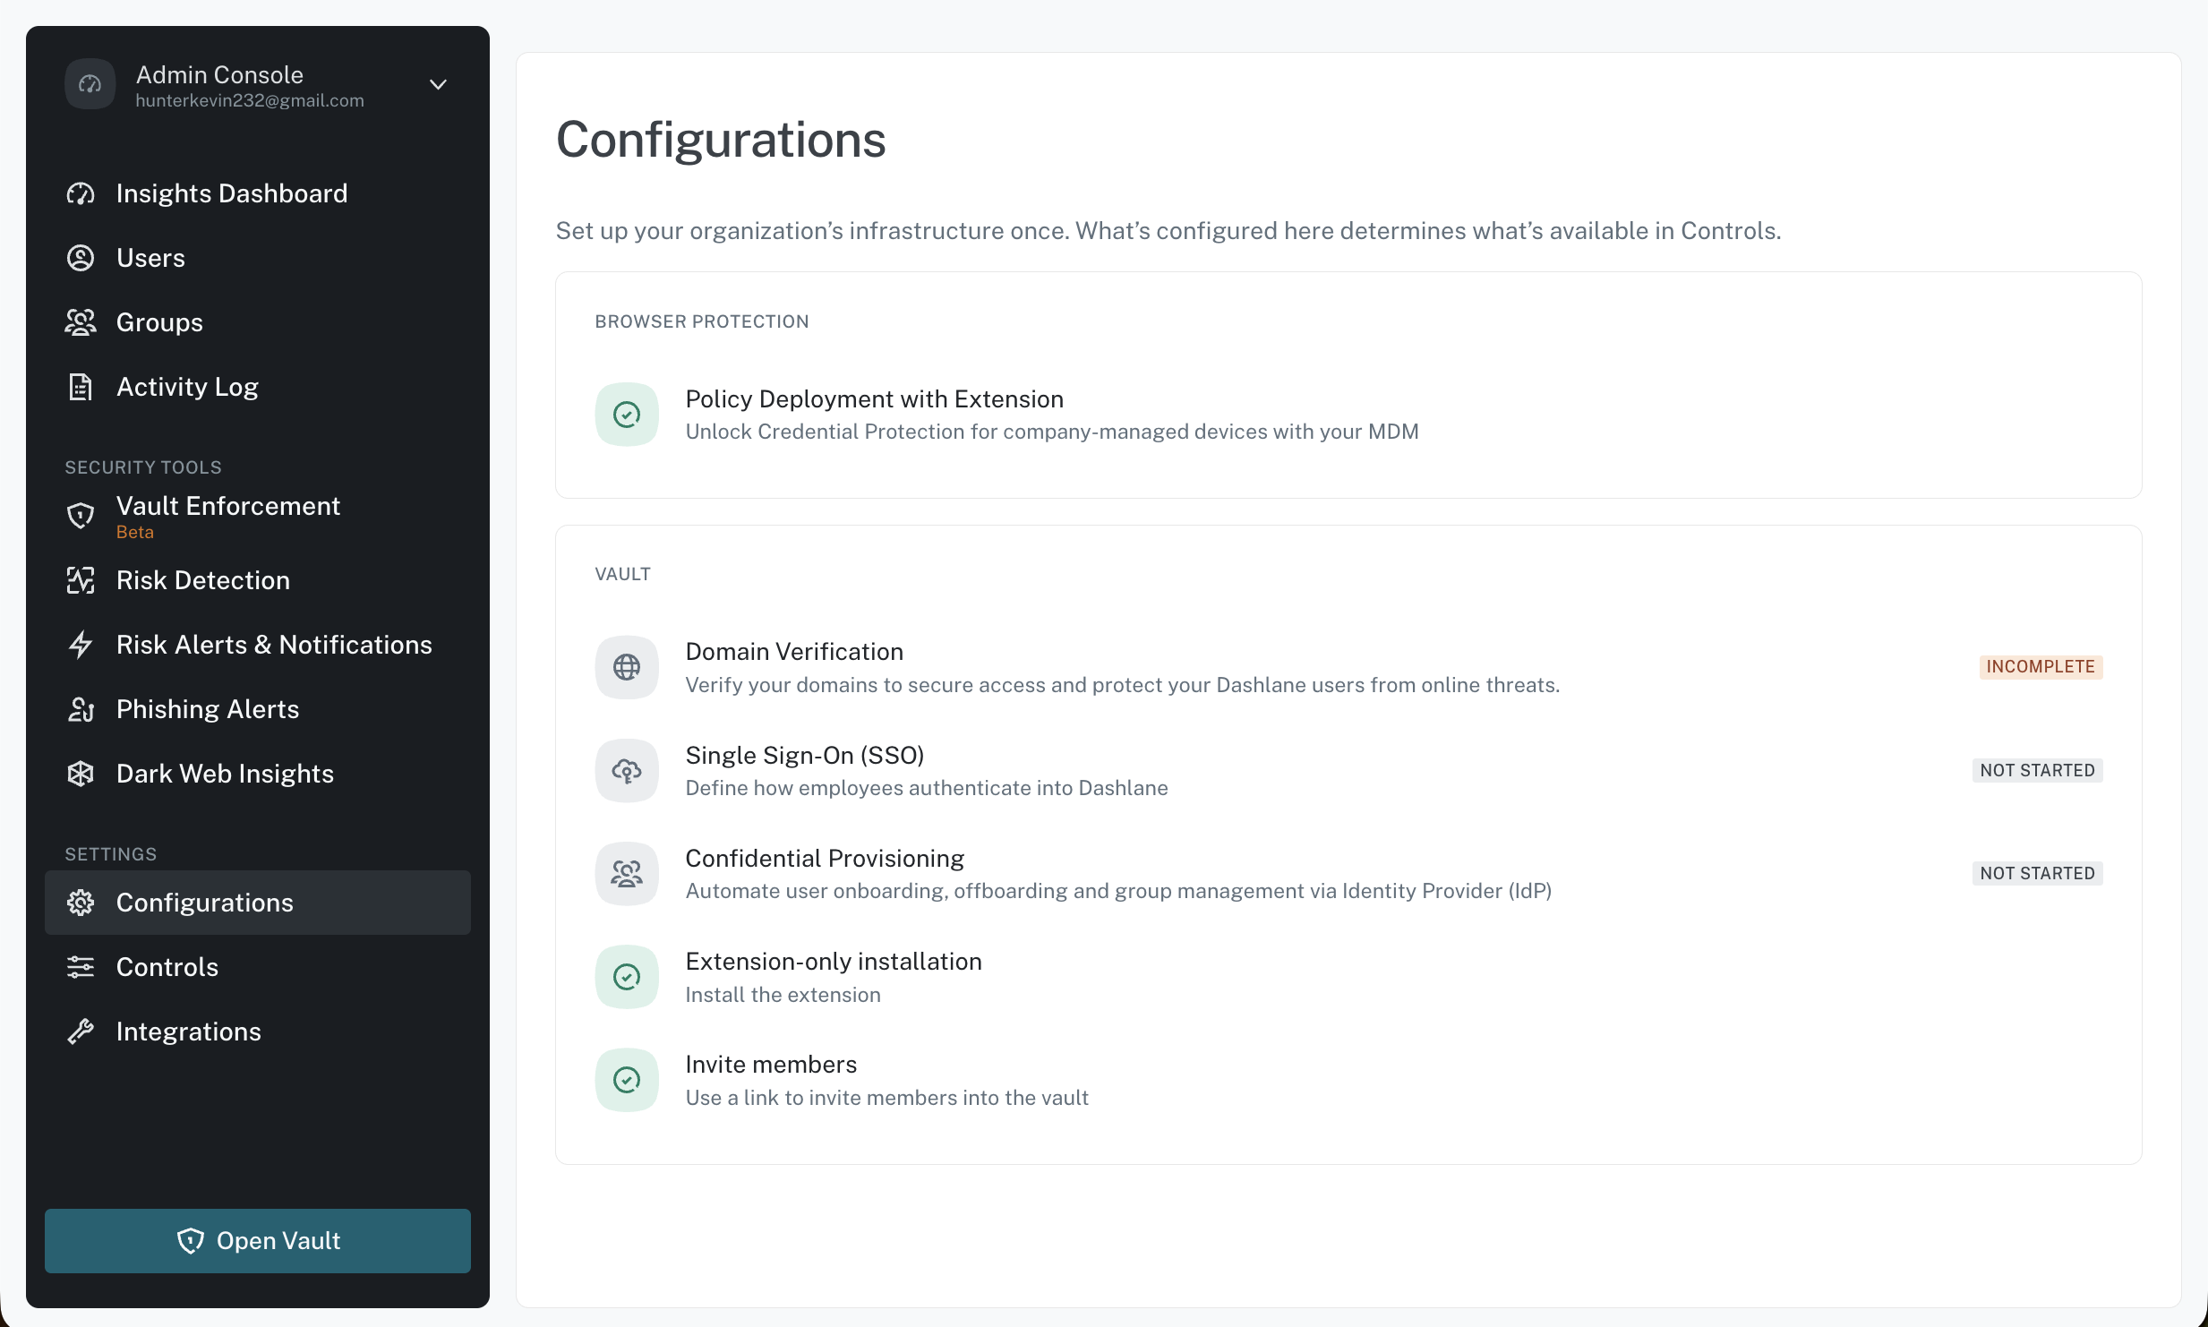Click the Vault Enforcement shield icon
Screen dimensions: 2208x1327
pyautogui.click(x=81, y=516)
